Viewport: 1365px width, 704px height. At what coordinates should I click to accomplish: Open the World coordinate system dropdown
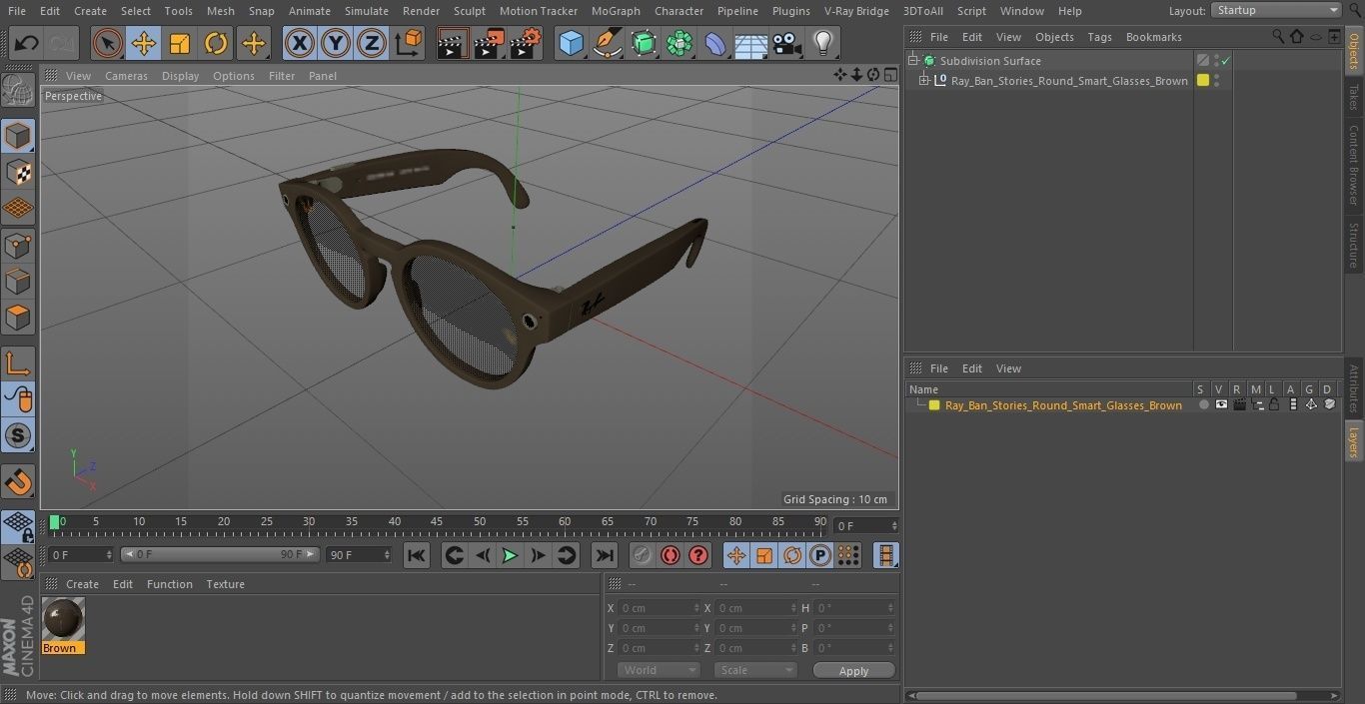point(658,670)
